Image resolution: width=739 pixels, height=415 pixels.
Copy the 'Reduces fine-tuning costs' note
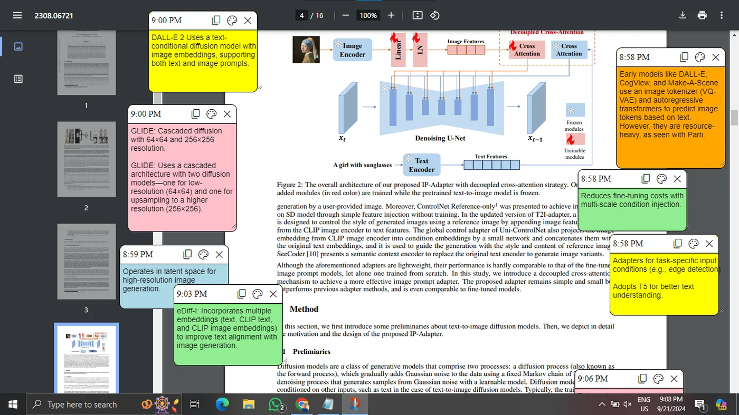pyautogui.click(x=646, y=179)
